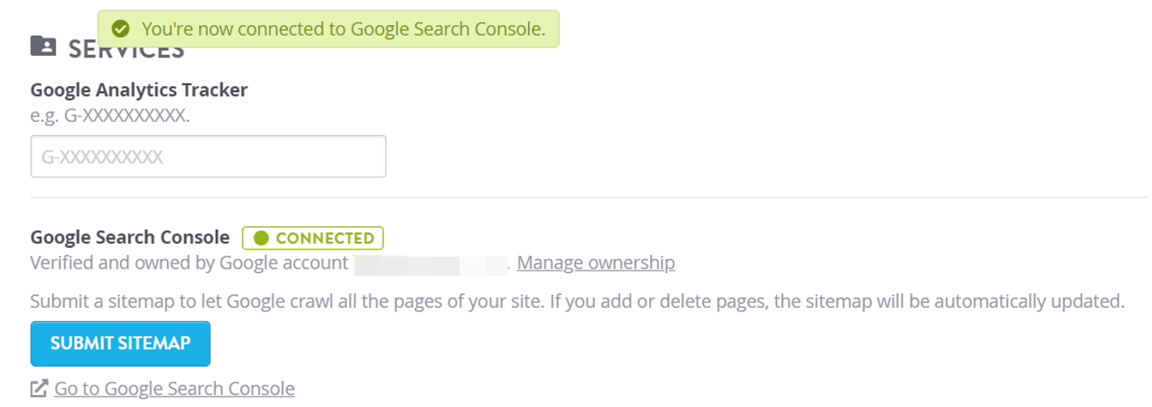Click the external link icon below Submit Sitemap
1152x407 pixels.
point(39,388)
